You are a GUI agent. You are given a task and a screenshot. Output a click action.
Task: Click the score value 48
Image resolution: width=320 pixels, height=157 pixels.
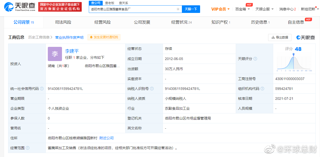coord(298,49)
